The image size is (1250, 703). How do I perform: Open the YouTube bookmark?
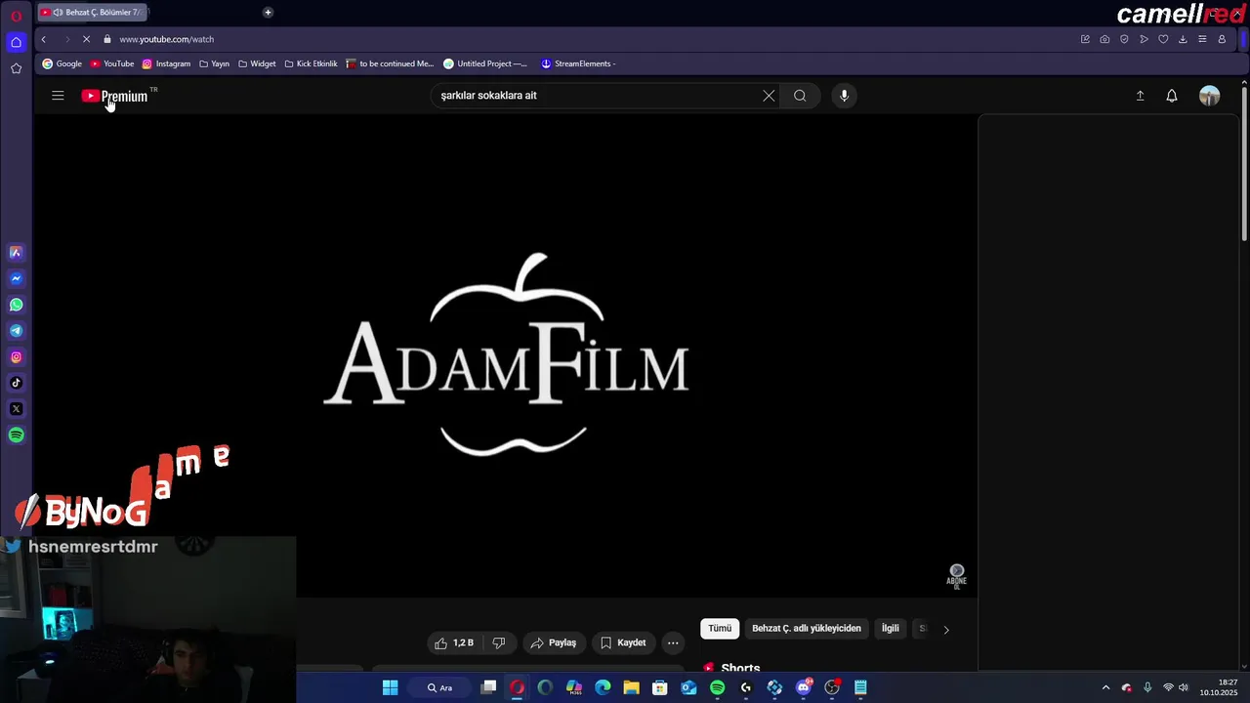pos(112,63)
